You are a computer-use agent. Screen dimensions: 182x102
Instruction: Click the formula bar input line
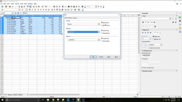(81, 13)
